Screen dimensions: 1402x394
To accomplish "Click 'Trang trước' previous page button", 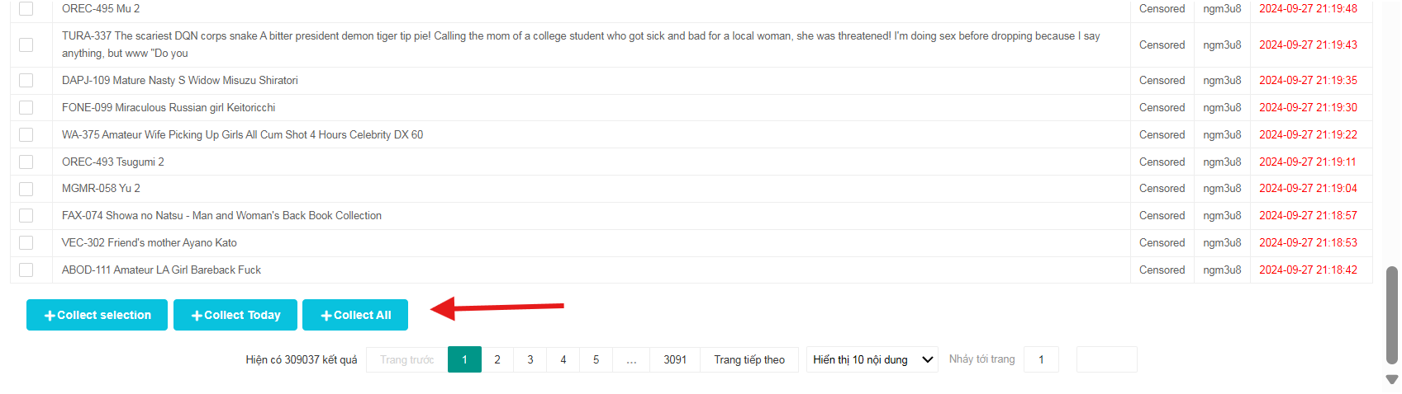I will (x=406, y=359).
